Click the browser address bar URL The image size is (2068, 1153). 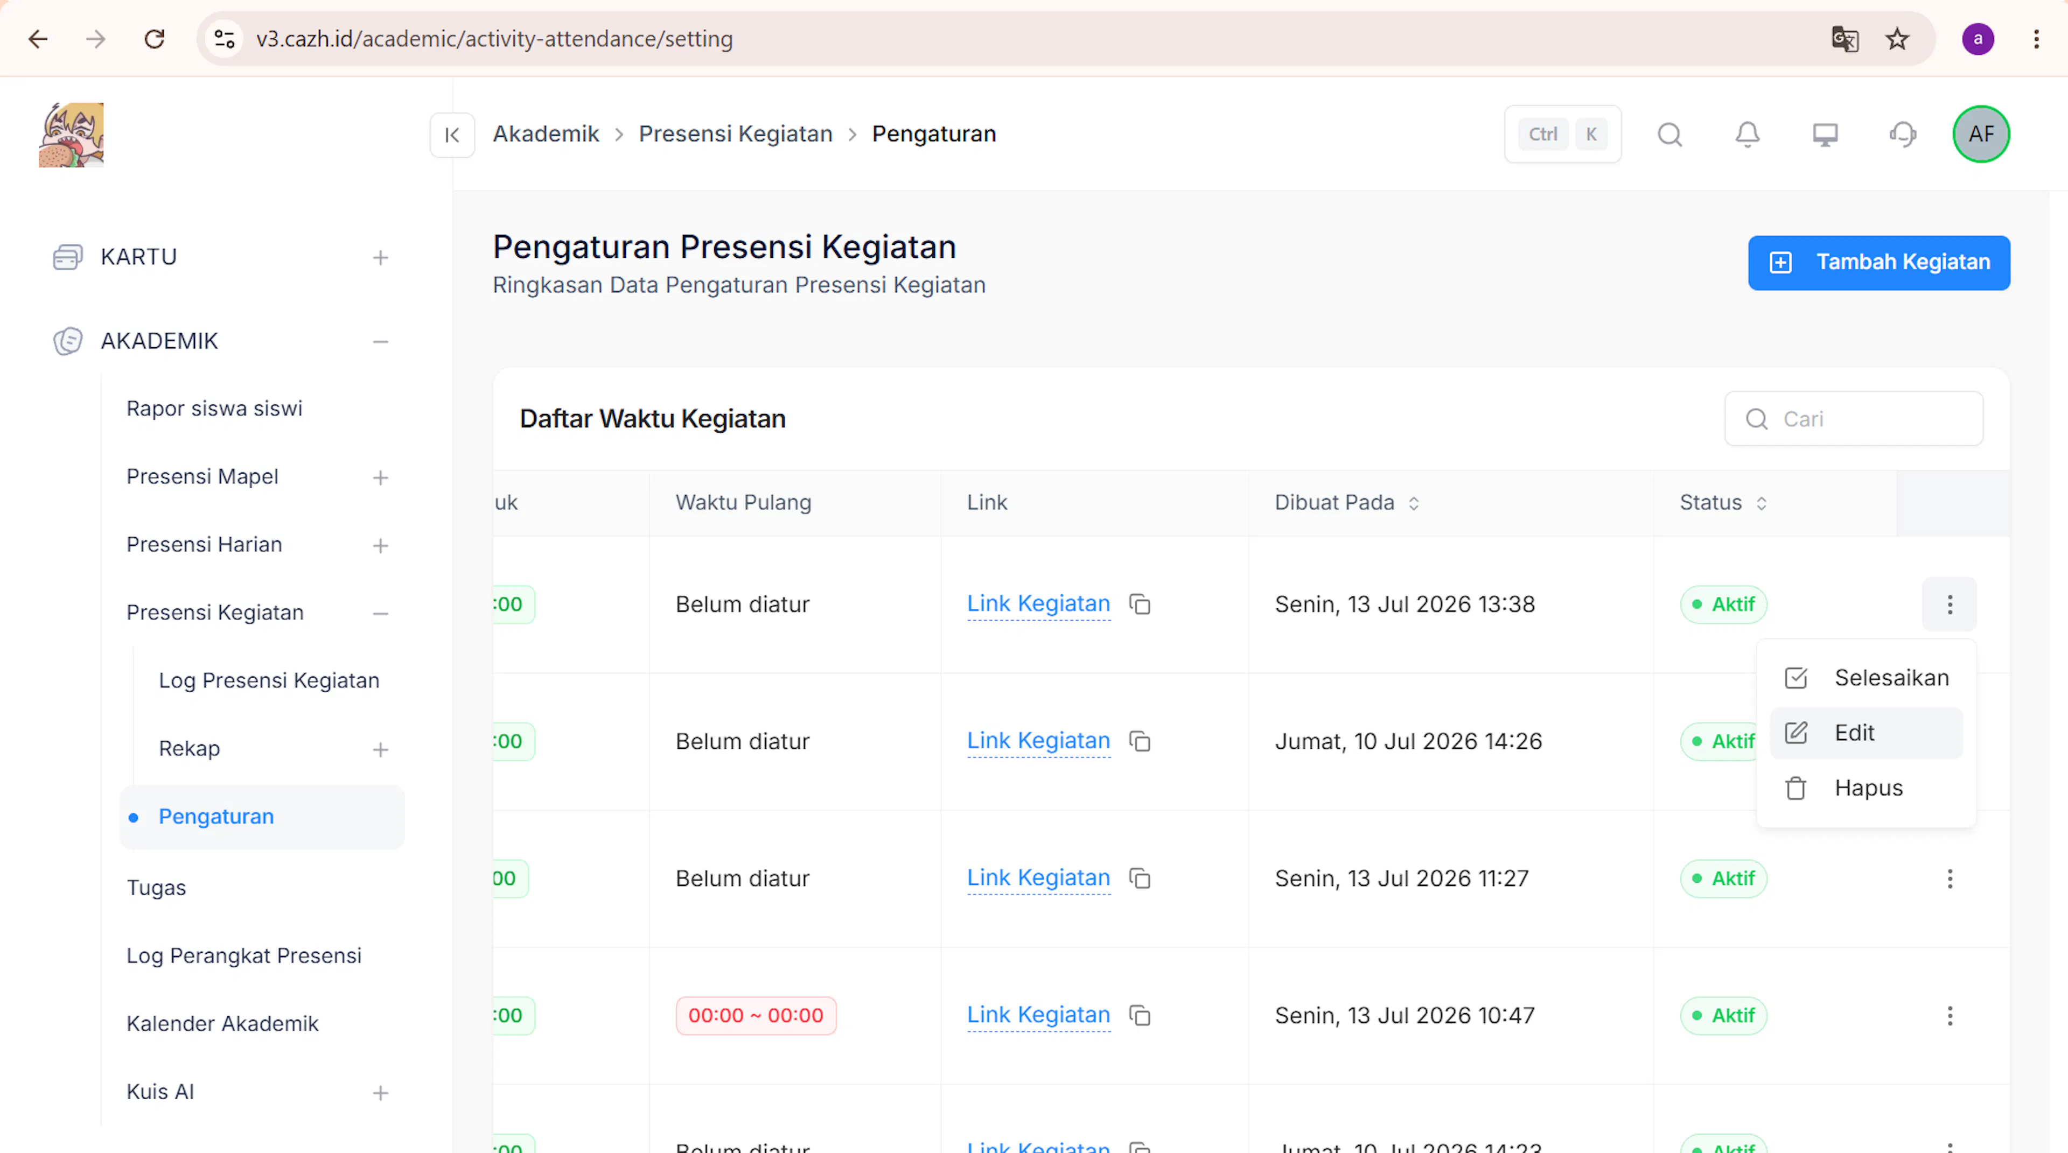tap(494, 39)
